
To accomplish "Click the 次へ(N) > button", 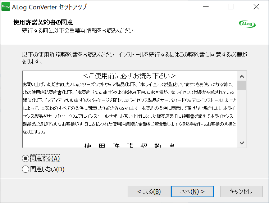I will point(192,191).
